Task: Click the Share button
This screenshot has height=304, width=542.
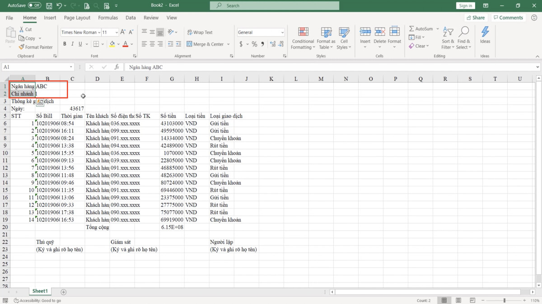Action: (x=475, y=18)
